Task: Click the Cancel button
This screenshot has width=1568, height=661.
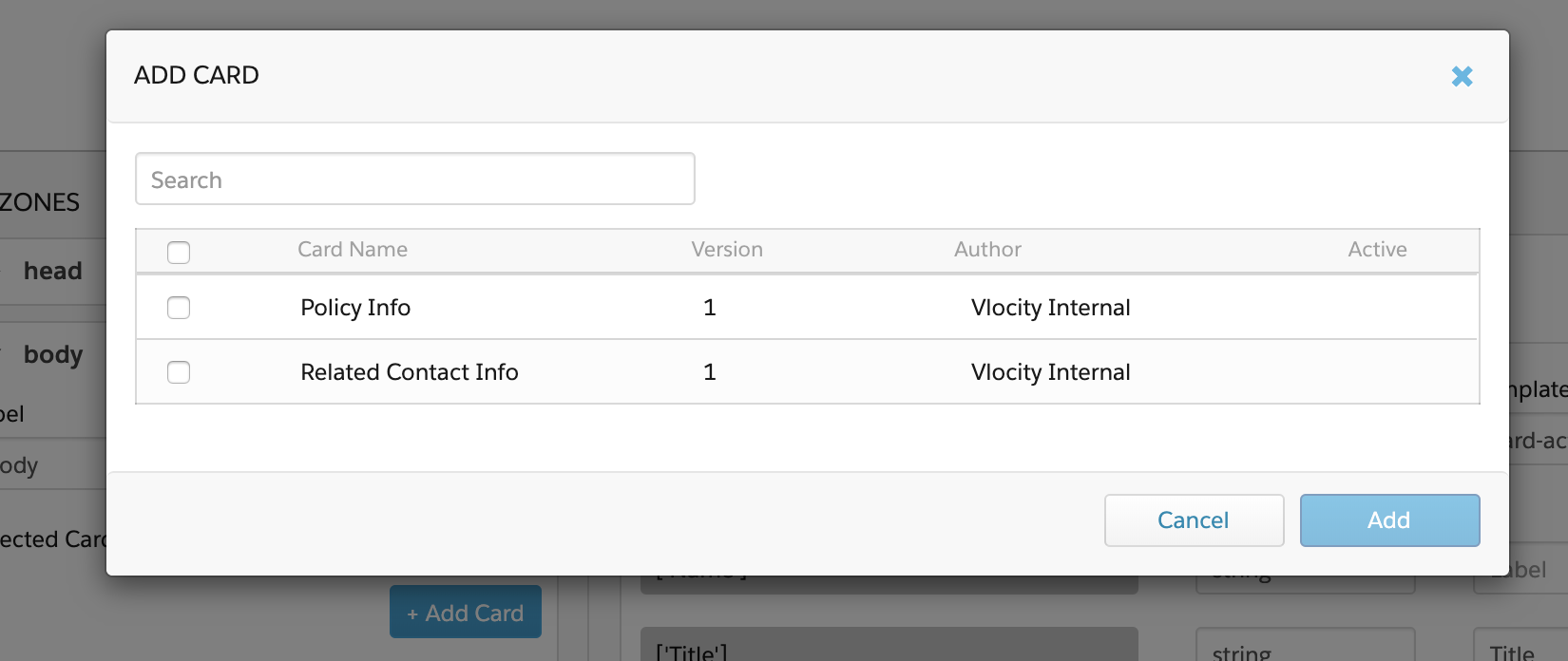Action: [x=1194, y=520]
